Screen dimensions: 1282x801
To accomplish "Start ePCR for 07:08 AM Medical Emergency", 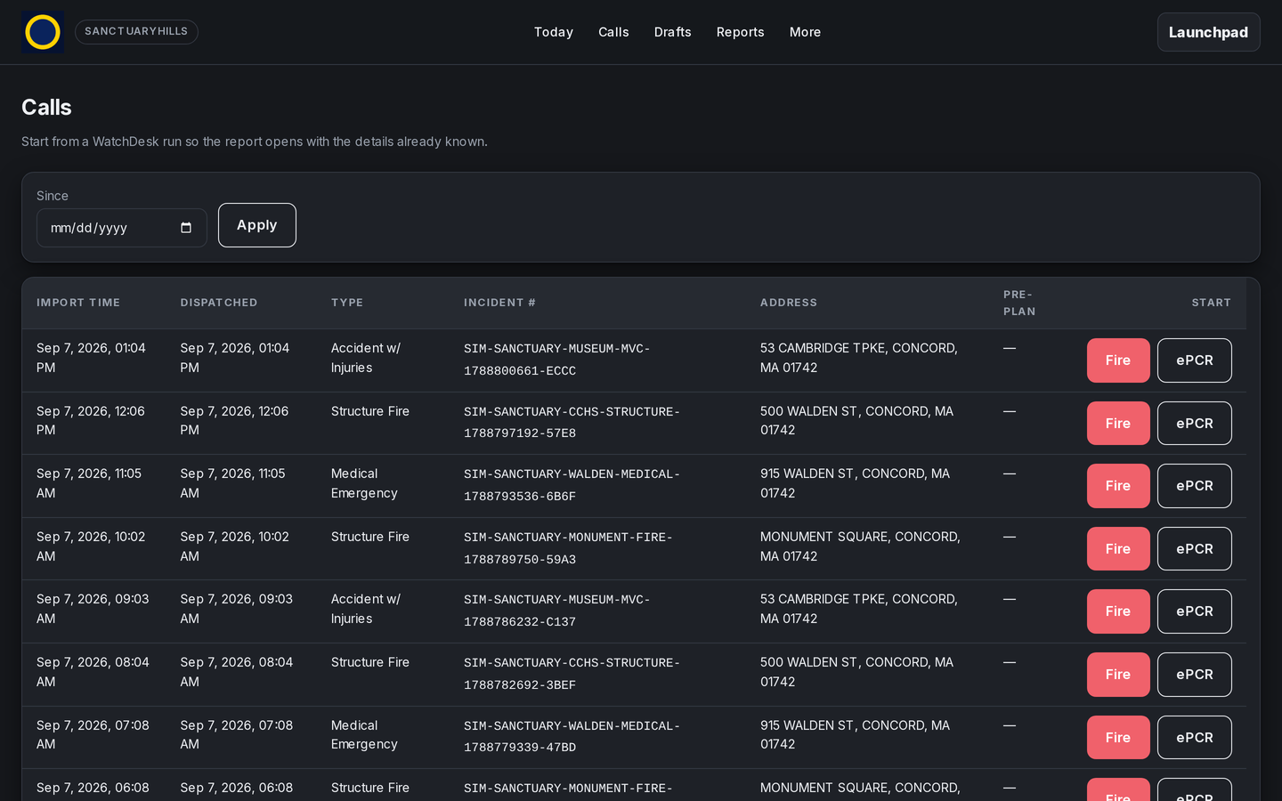I will (x=1195, y=738).
